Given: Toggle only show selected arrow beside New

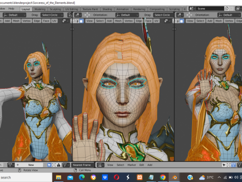Looking at the screenshot, I should [49, 165].
